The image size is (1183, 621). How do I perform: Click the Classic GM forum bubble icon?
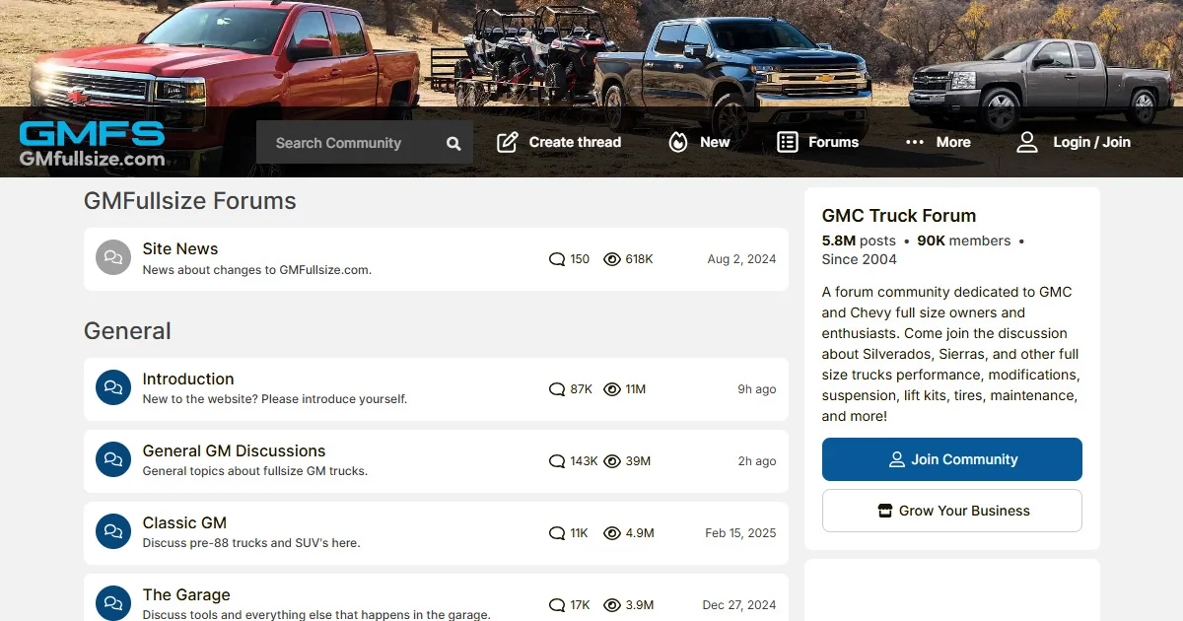point(113,532)
